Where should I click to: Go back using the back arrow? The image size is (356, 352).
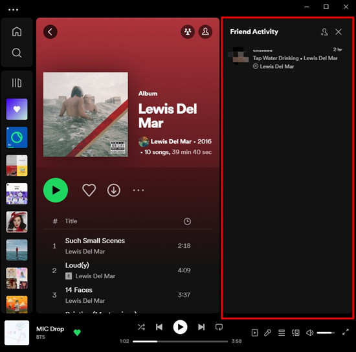point(50,32)
